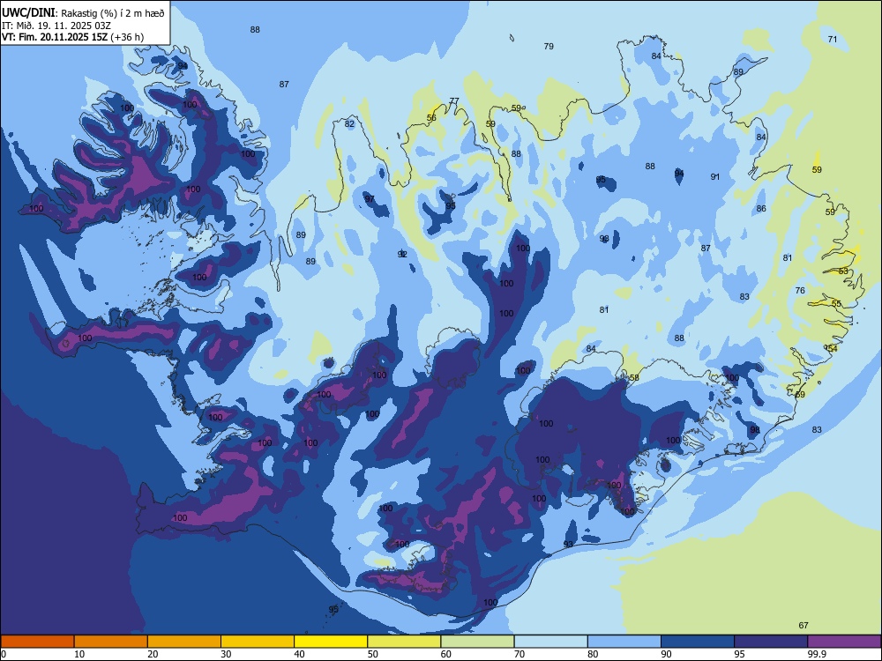
Task: Click the humidity value '91' on the map
Action: pos(715,176)
